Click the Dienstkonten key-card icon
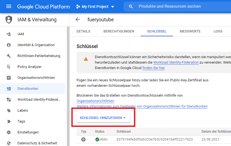The image size is (231, 146). tap(9, 88)
